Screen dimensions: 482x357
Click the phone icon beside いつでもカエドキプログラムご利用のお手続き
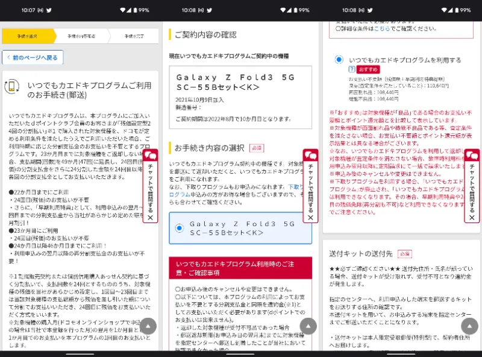[x=11, y=86]
